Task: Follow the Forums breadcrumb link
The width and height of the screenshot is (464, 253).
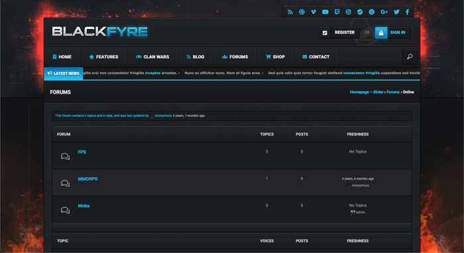Action: pyautogui.click(x=393, y=92)
